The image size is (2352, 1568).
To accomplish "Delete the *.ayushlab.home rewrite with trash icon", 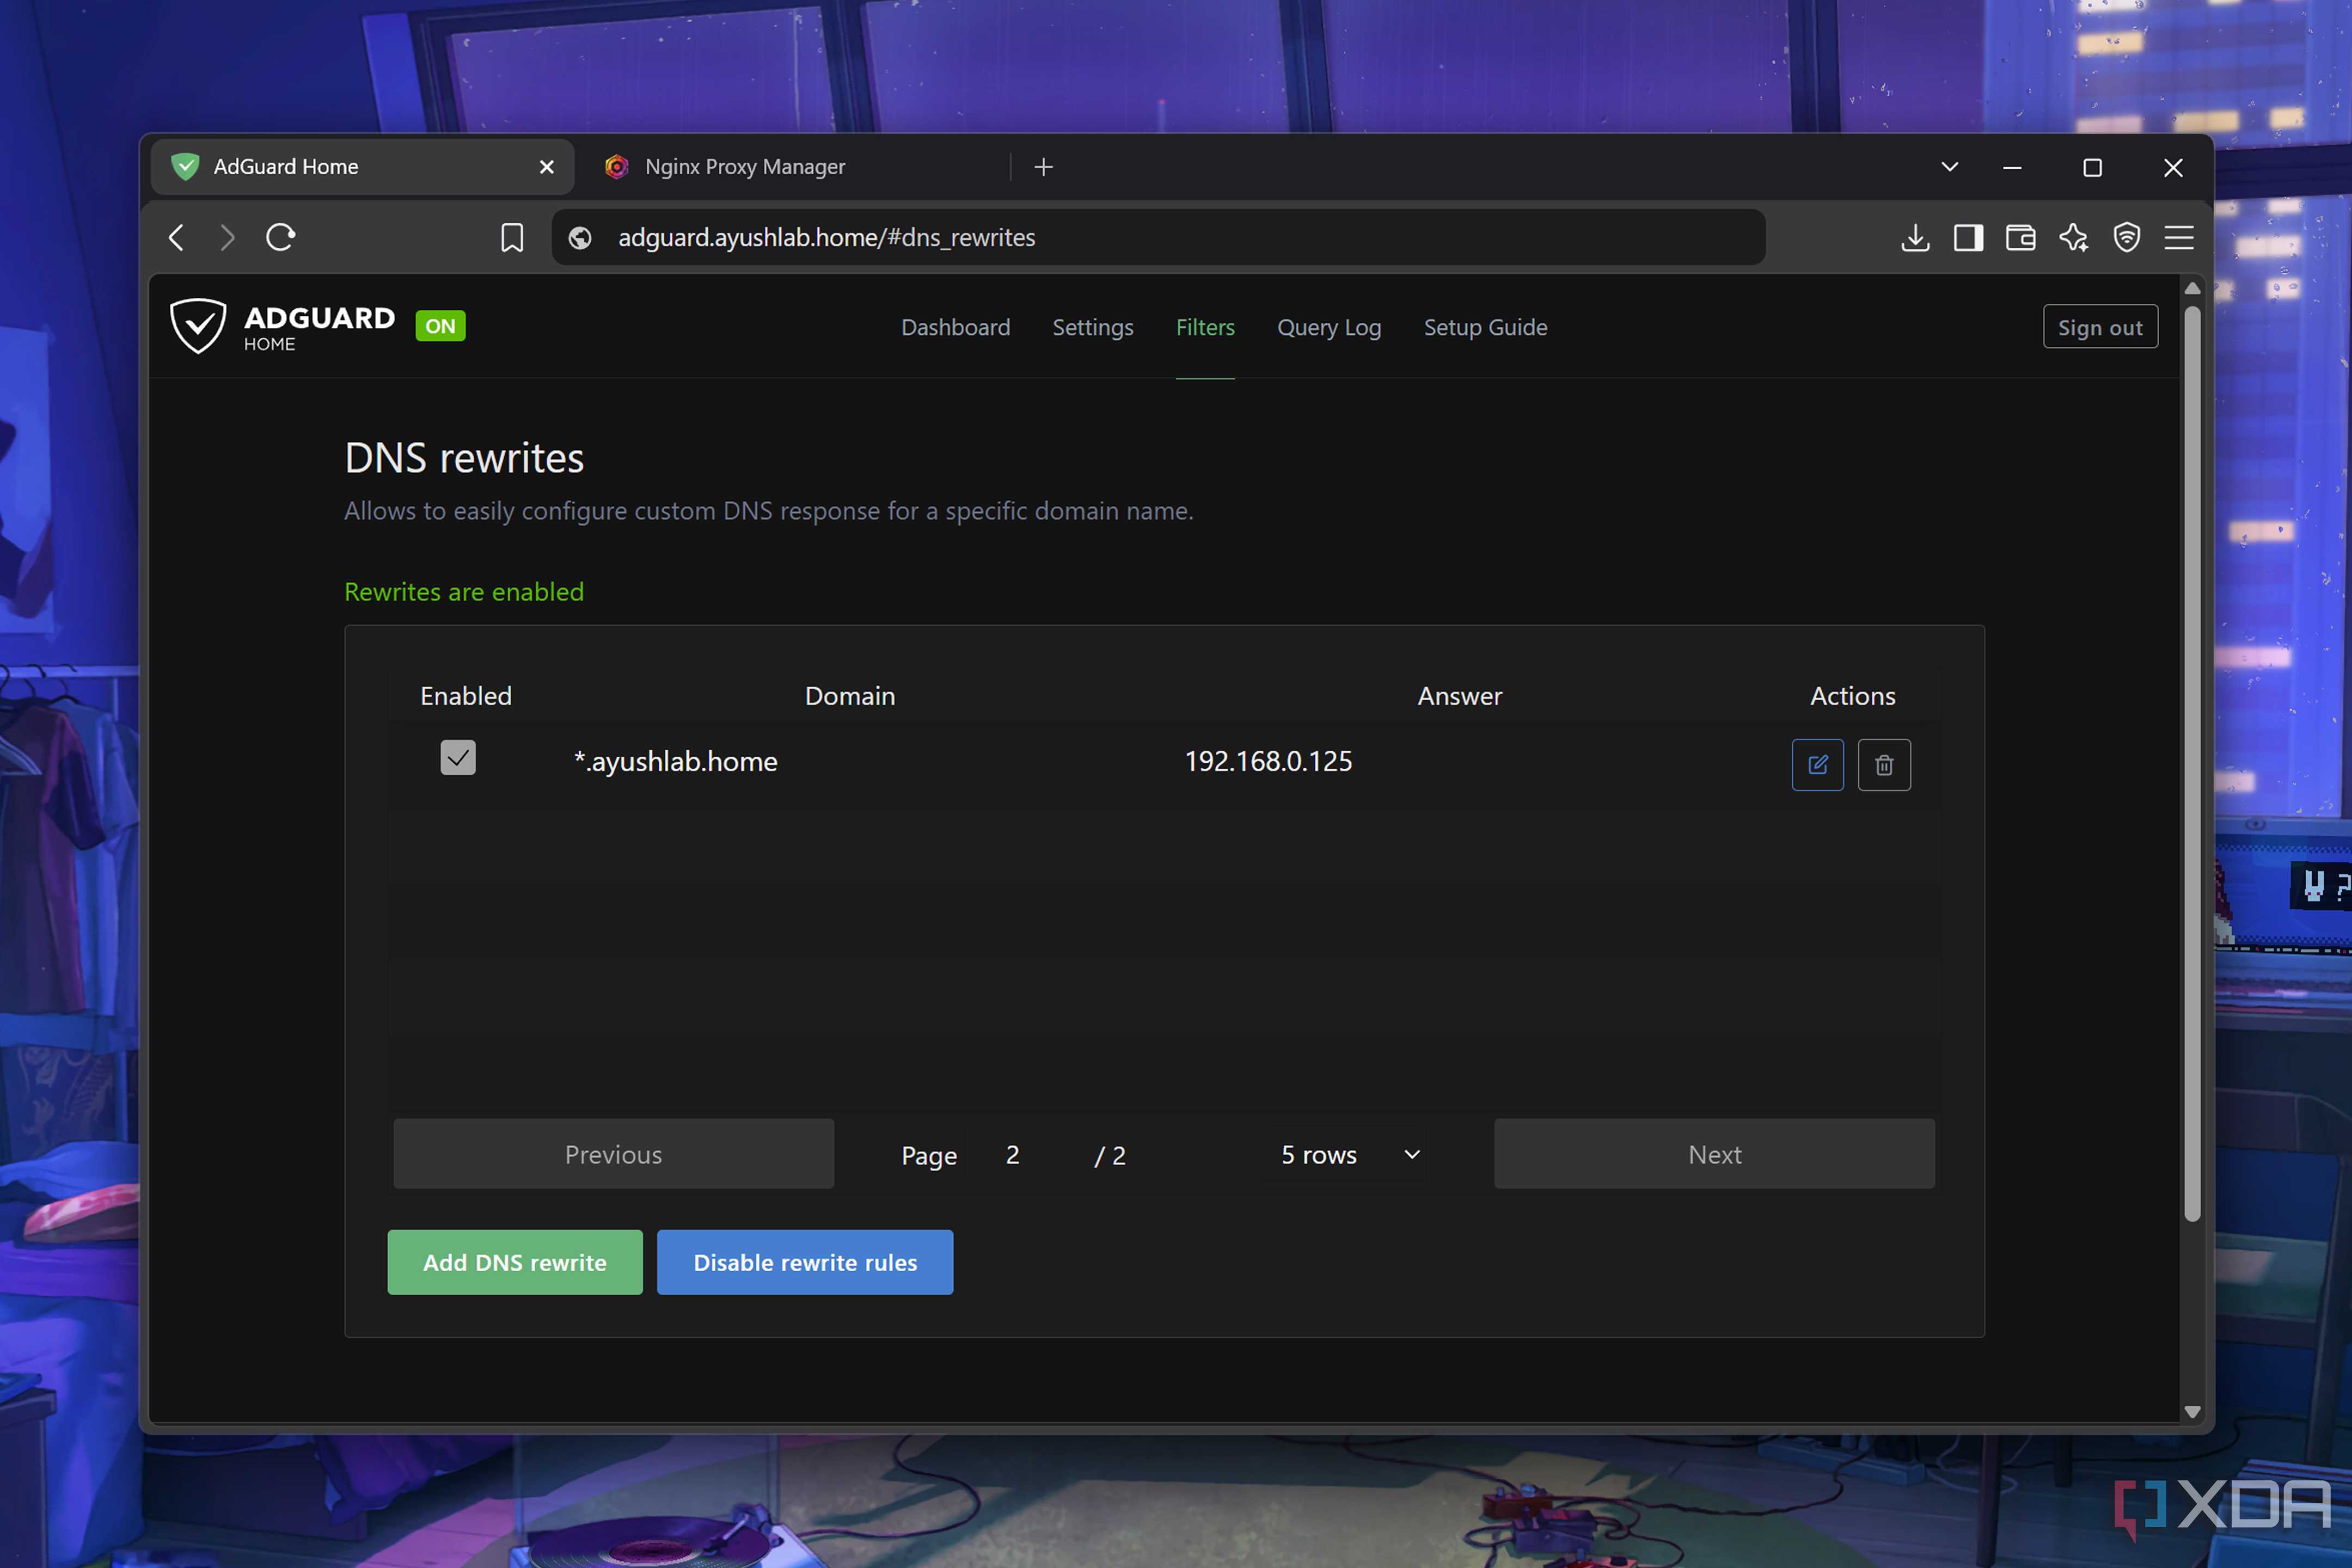I will click(x=1884, y=765).
